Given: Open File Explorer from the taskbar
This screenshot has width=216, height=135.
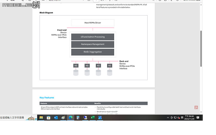Looking at the screenshot, I should [41, 118].
